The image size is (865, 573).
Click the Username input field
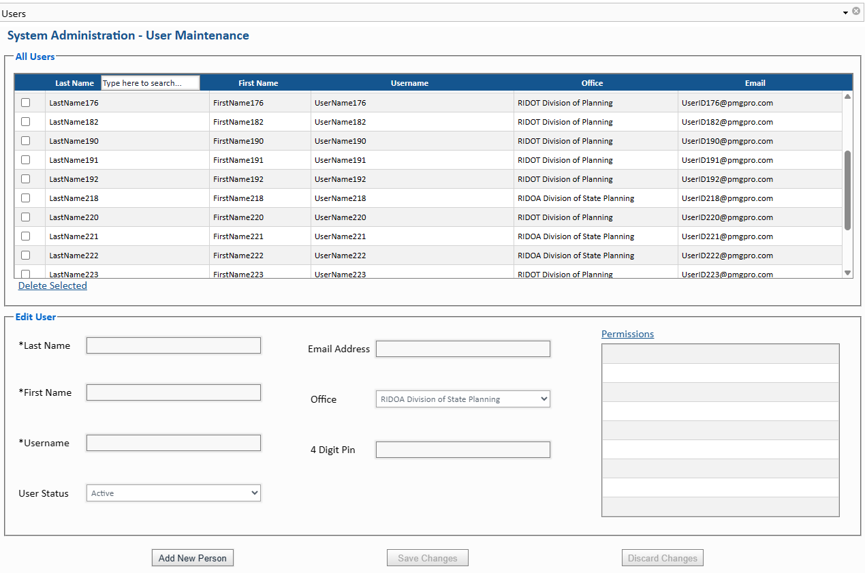tap(174, 443)
